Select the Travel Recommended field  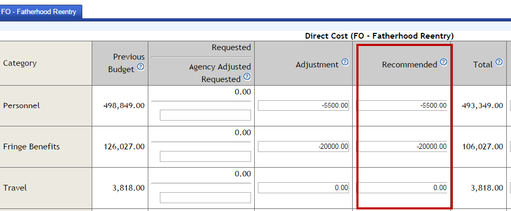(402, 187)
